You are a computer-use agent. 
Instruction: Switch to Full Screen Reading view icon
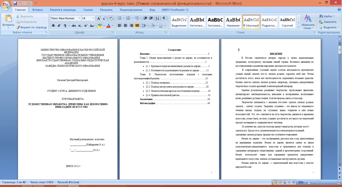tap(280, 182)
